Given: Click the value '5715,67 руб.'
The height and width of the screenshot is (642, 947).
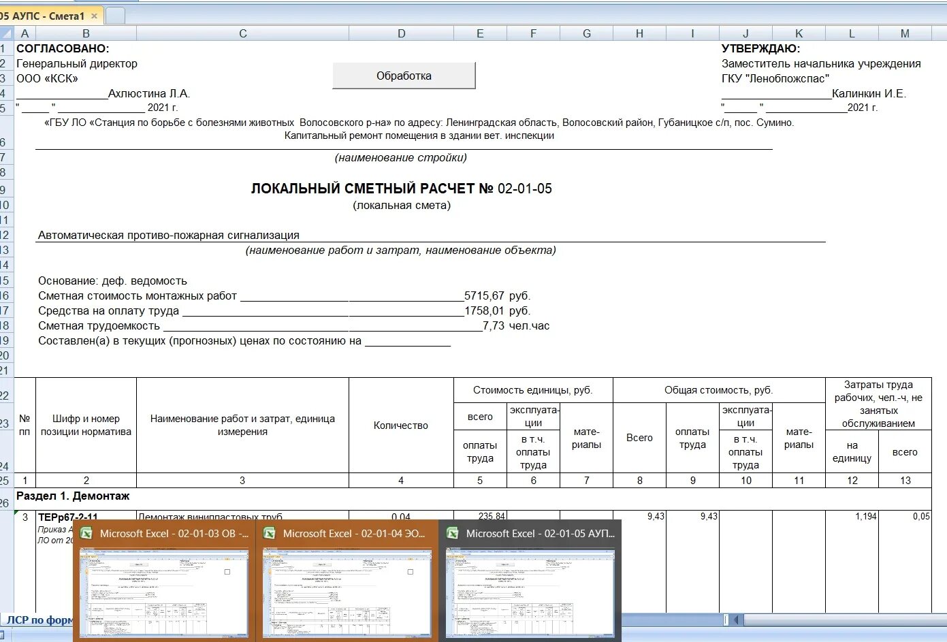Looking at the screenshot, I should (x=497, y=295).
